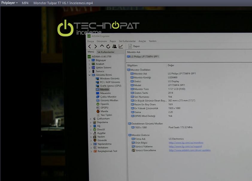The image size is (252, 181).
Task: Expand the Aygıtlar tree node
Action: coord(91,133)
